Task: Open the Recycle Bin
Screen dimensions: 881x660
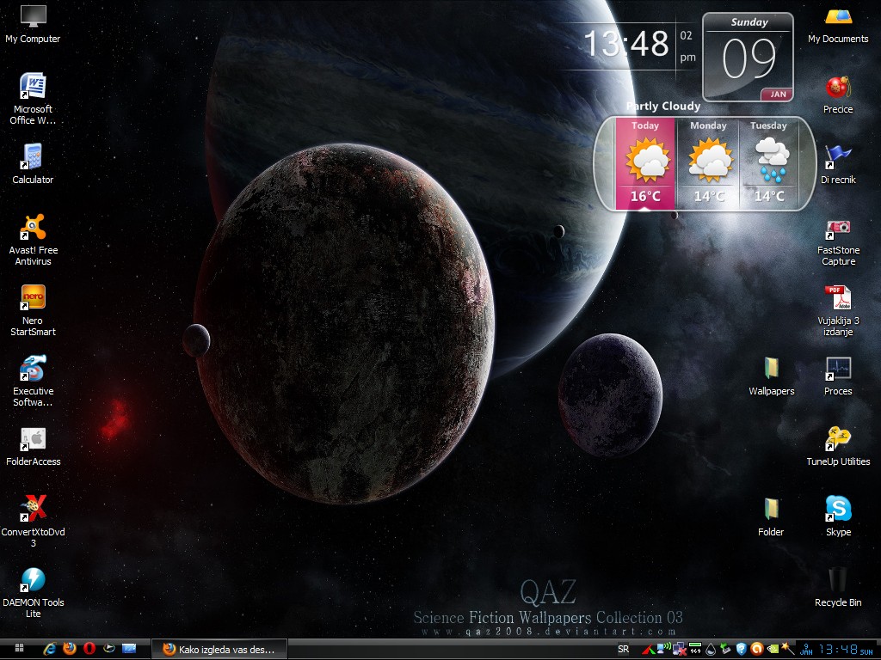Action: point(838,587)
